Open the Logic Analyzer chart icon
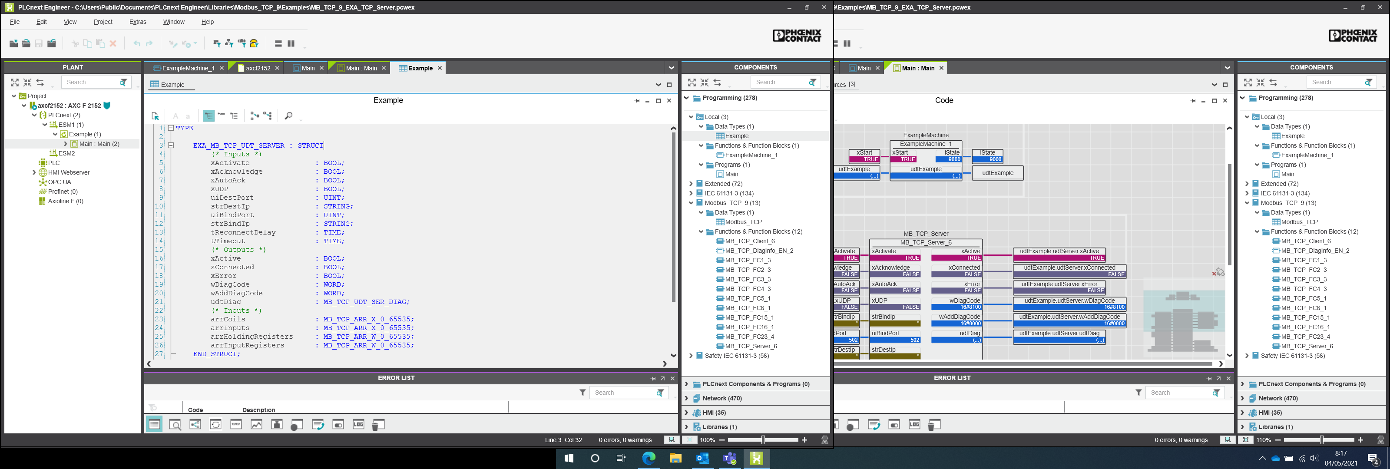This screenshot has width=1390, height=469. coord(256,425)
